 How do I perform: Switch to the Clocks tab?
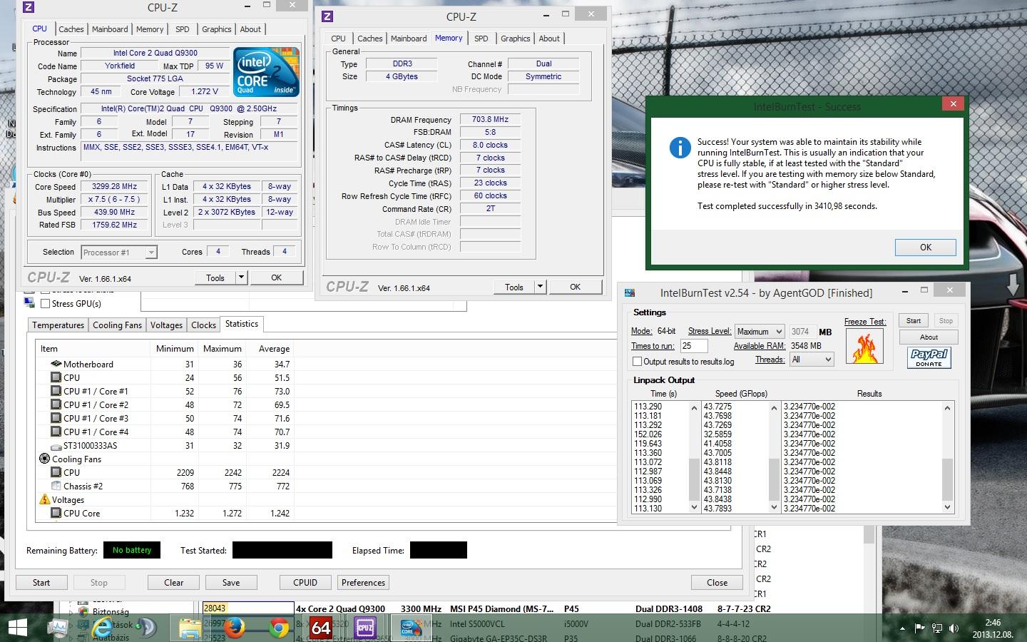point(203,325)
